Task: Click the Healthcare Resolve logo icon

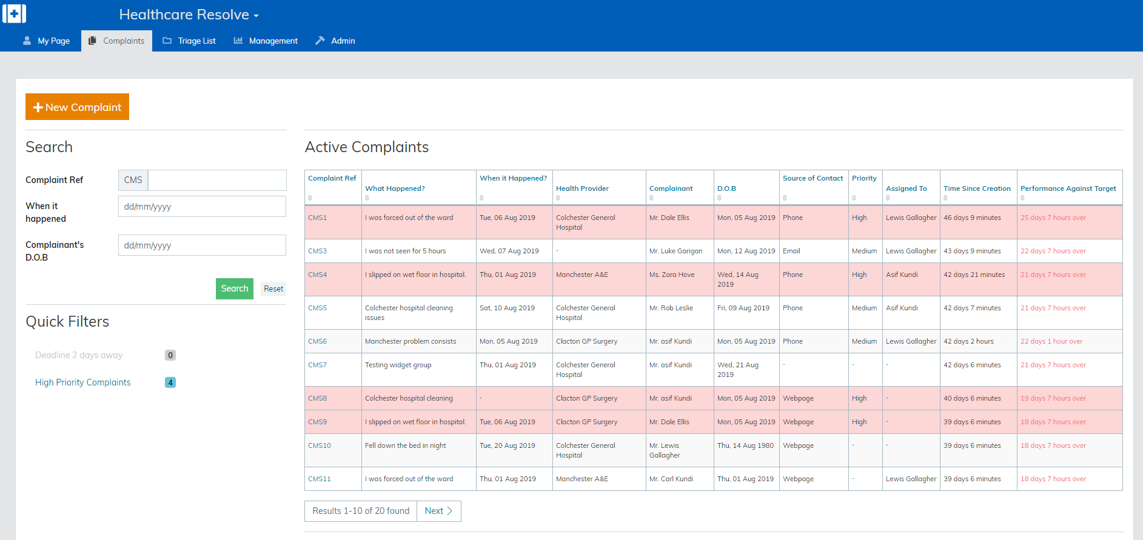Action: 14,13
